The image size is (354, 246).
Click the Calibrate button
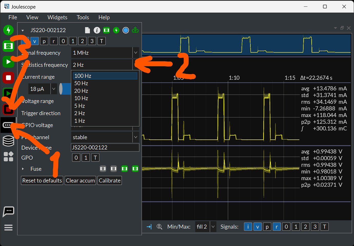[x=110, y=181]
